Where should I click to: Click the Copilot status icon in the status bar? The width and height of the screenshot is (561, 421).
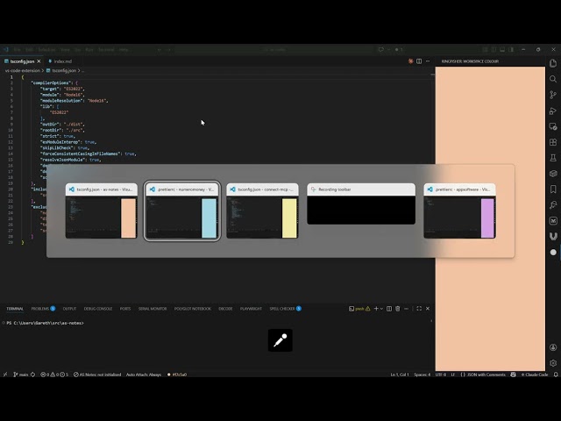(513, 375)
